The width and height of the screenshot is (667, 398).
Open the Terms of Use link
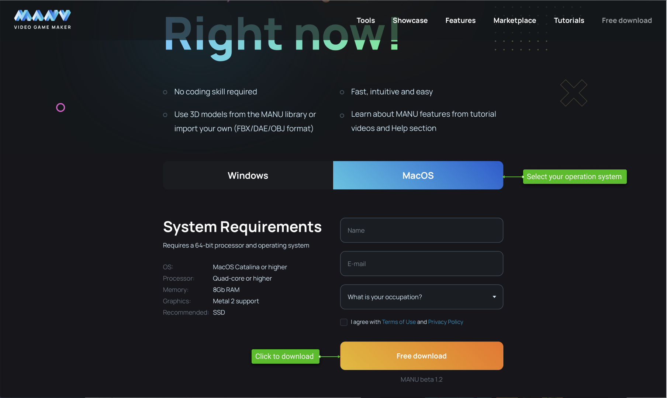coord(398,322)
